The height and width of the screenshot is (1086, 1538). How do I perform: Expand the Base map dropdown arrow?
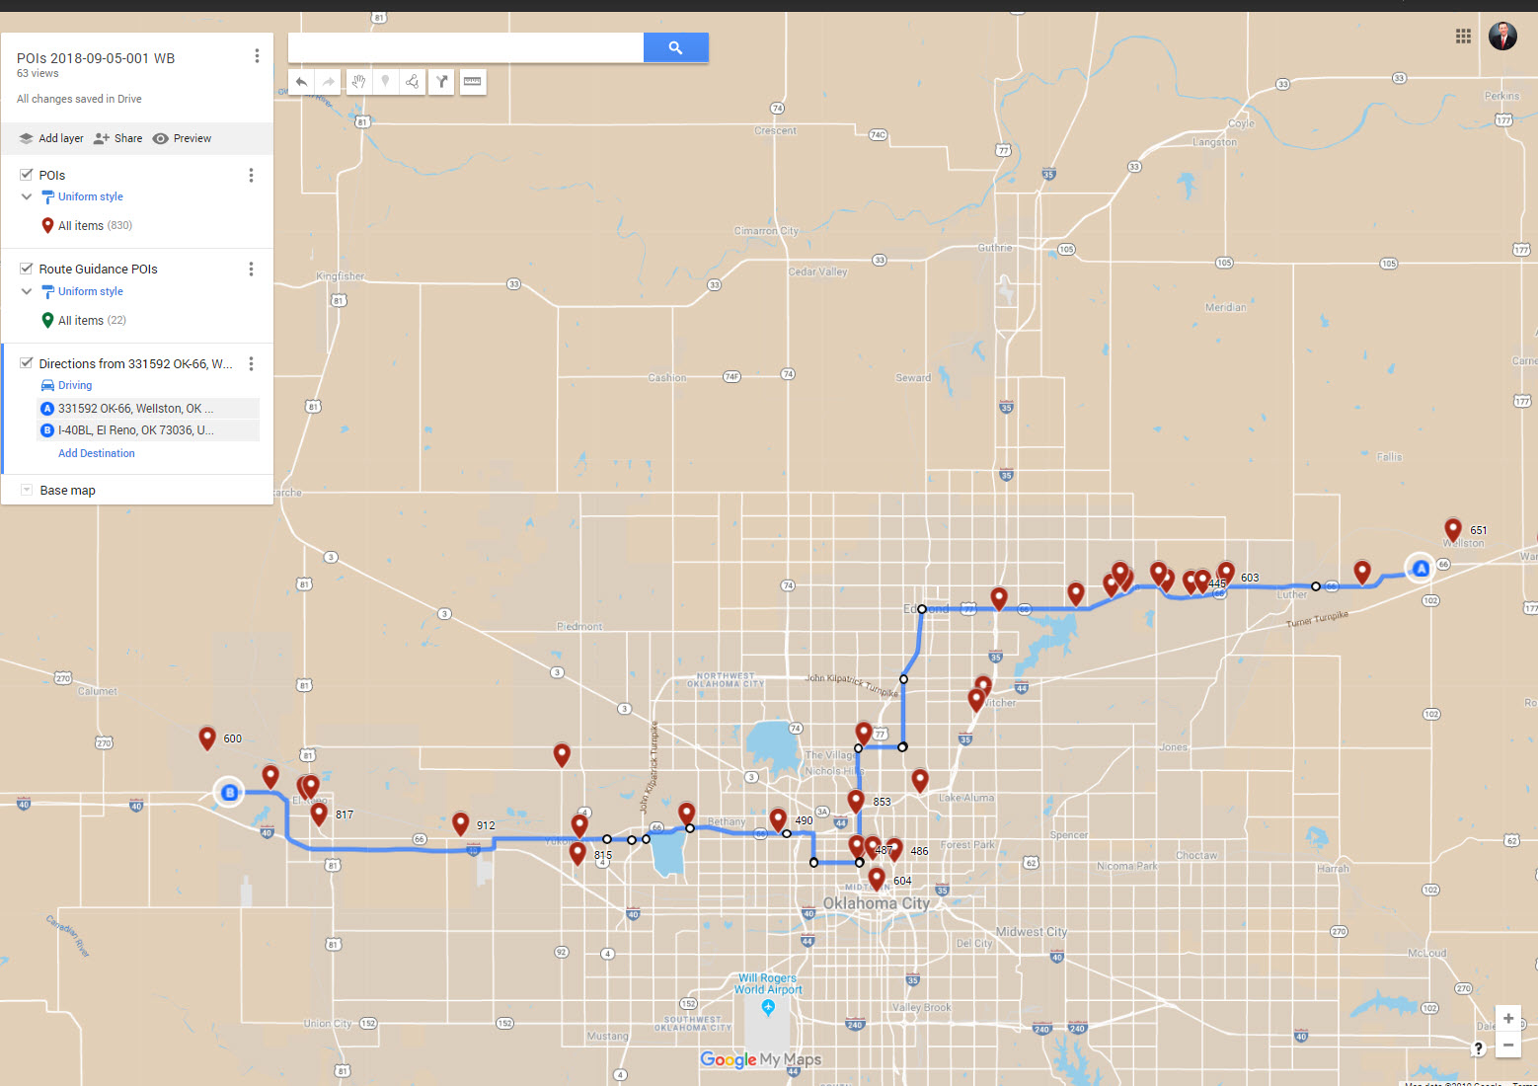point(27,490)
